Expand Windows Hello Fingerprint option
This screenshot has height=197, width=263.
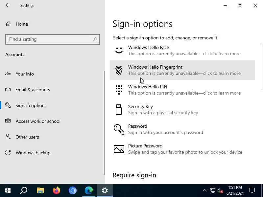click(x=182, y=70)
